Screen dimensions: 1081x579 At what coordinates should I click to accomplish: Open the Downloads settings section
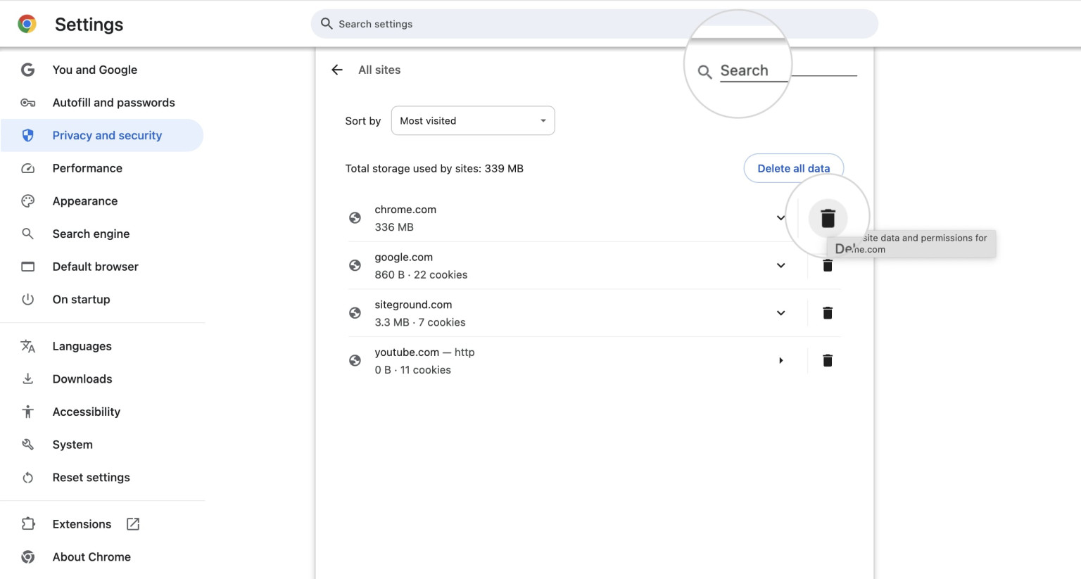click(x=82, y=379)
